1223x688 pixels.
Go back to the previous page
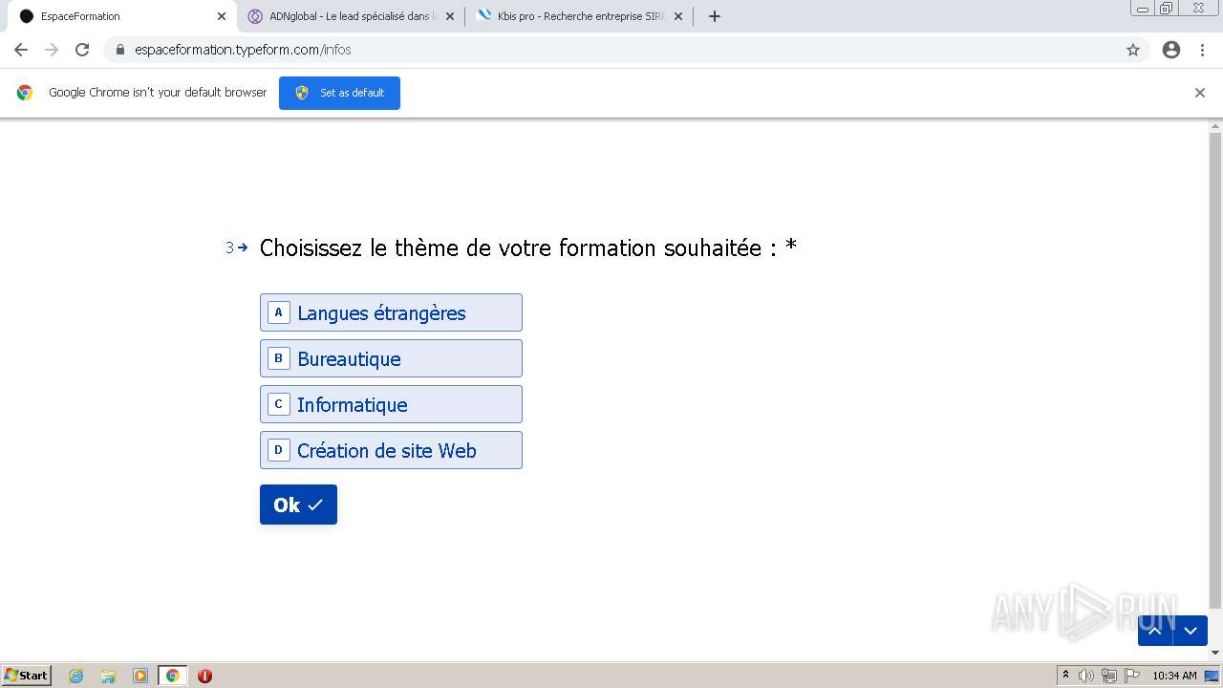click(21, 50)
